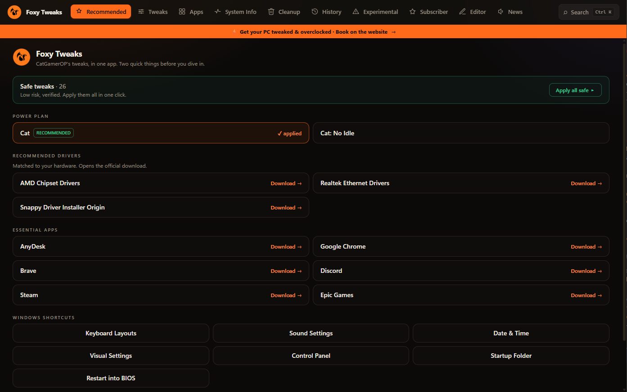Click the pencil icon next to Editor

462,11
